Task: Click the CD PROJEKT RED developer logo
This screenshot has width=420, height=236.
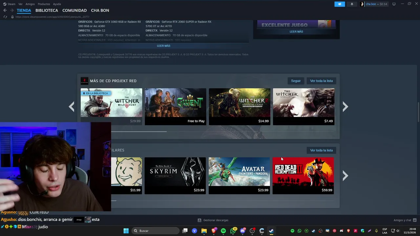Action: click(84, 81)
